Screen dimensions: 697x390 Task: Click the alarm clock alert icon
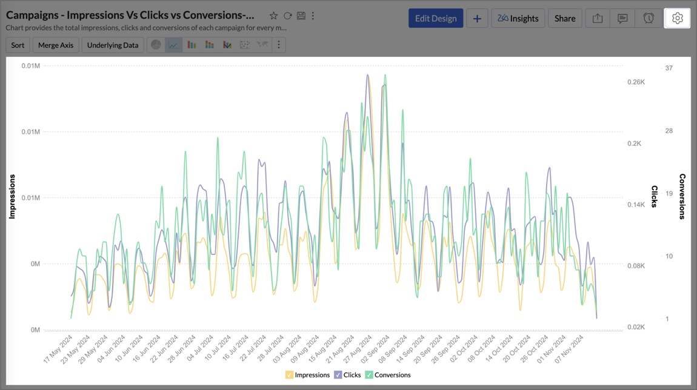pos(648,18)
